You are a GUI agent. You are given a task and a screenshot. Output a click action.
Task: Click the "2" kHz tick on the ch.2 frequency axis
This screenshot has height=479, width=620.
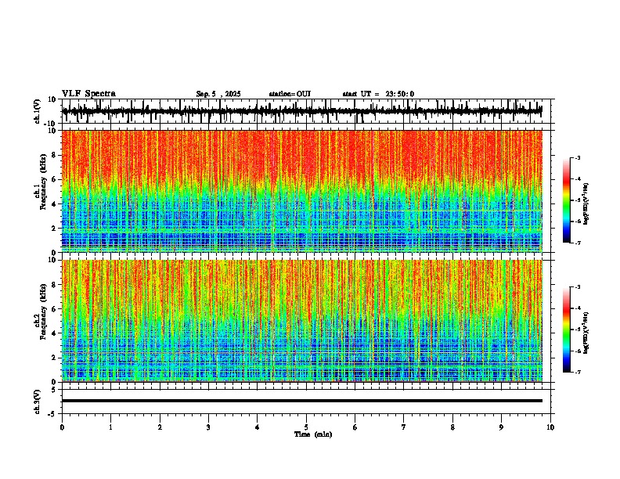(54, 358)
